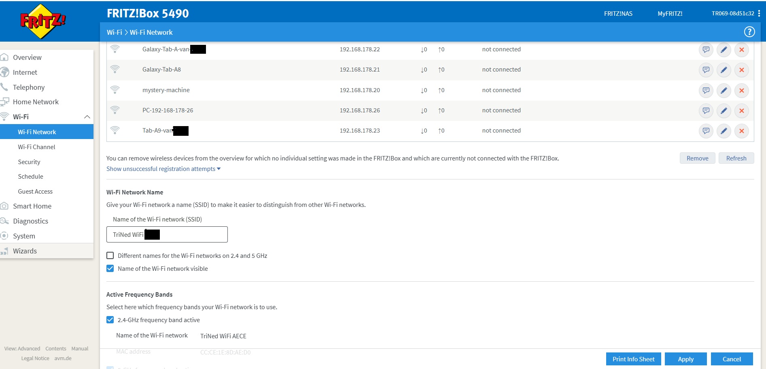Enable different names for 2.4 and 5 GHz
The width and height of the screenshot is (766, 369).
pyautogui.click(x=110, y=255)
